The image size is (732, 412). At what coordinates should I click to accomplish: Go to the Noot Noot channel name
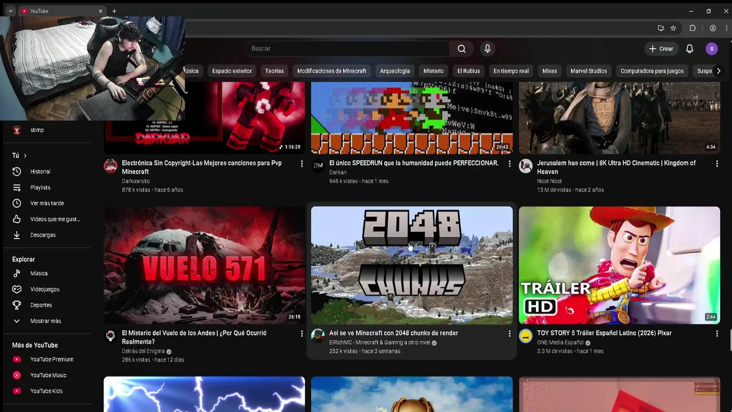pyautogui.click(x=550, y=181)
